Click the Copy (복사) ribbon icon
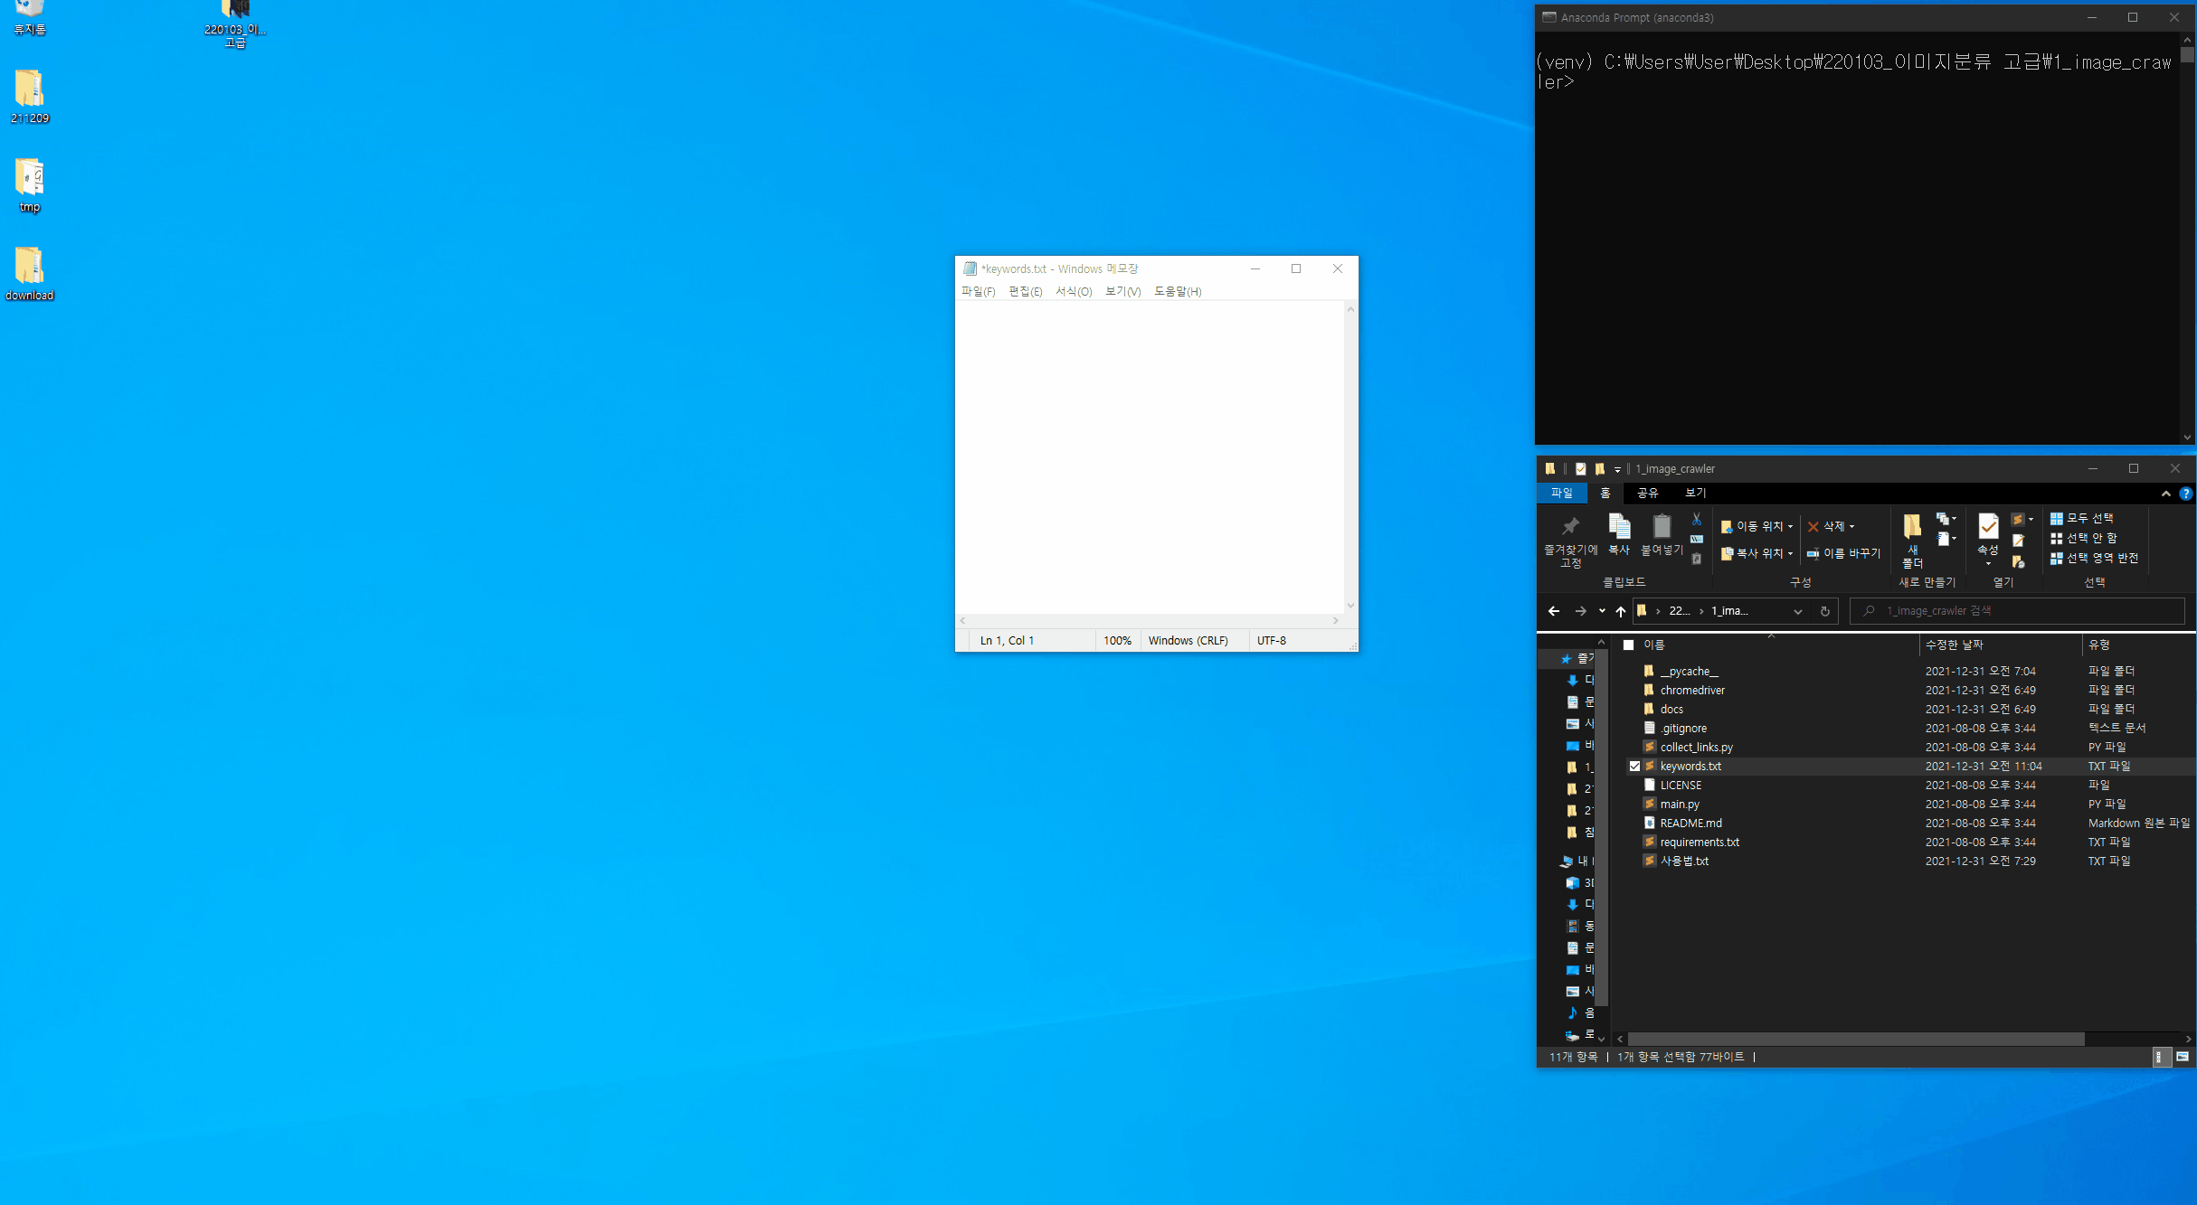Image resolution: width=2197 pixels, height=1205 pixels. click(x=1618, y=528)
